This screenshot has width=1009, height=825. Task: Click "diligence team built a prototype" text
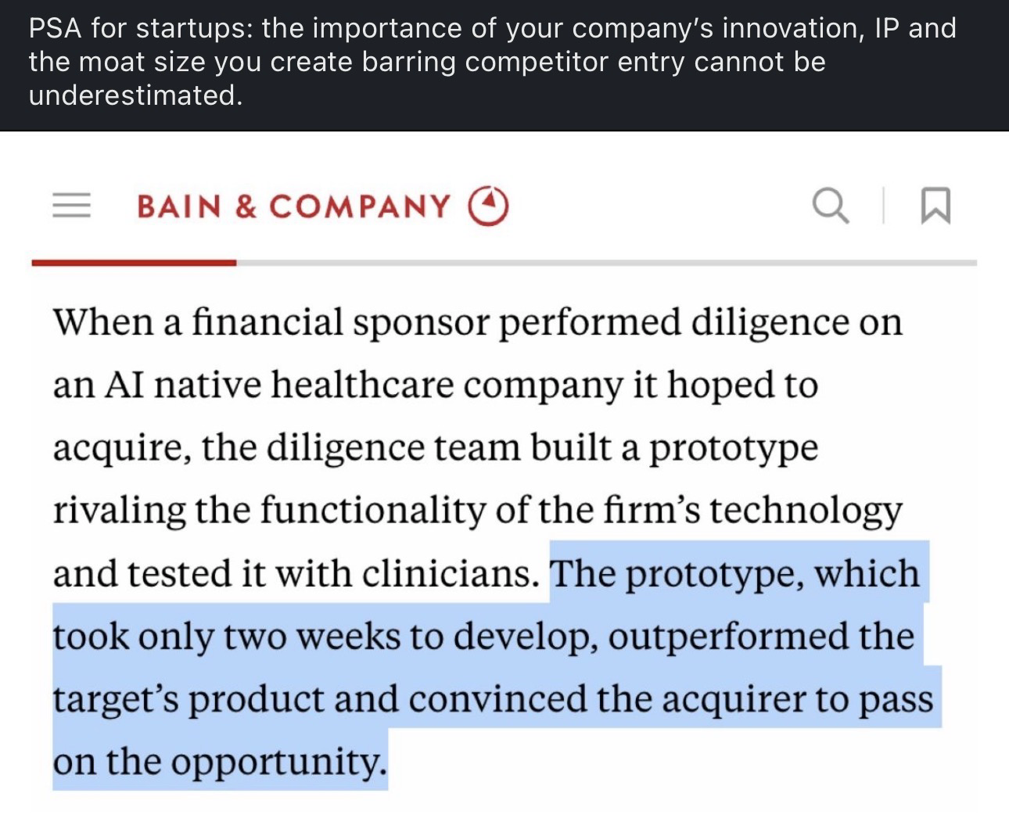click(540, 448)
